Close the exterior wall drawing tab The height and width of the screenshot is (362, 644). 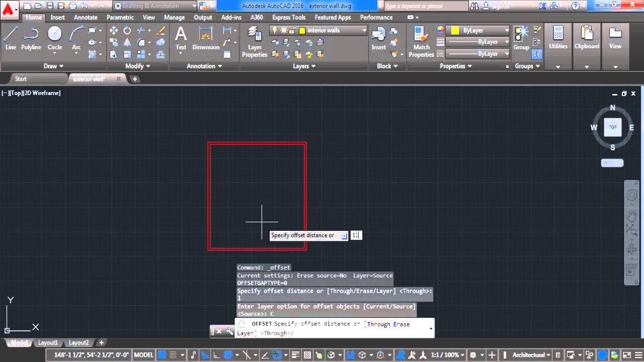[x=119, y=78]
